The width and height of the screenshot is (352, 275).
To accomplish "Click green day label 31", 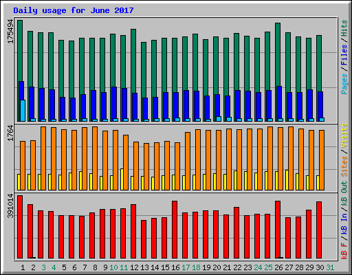I will click(x=330, y=267).
